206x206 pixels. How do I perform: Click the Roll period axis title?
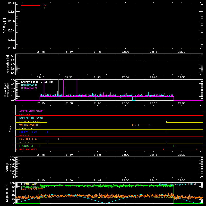8,64
